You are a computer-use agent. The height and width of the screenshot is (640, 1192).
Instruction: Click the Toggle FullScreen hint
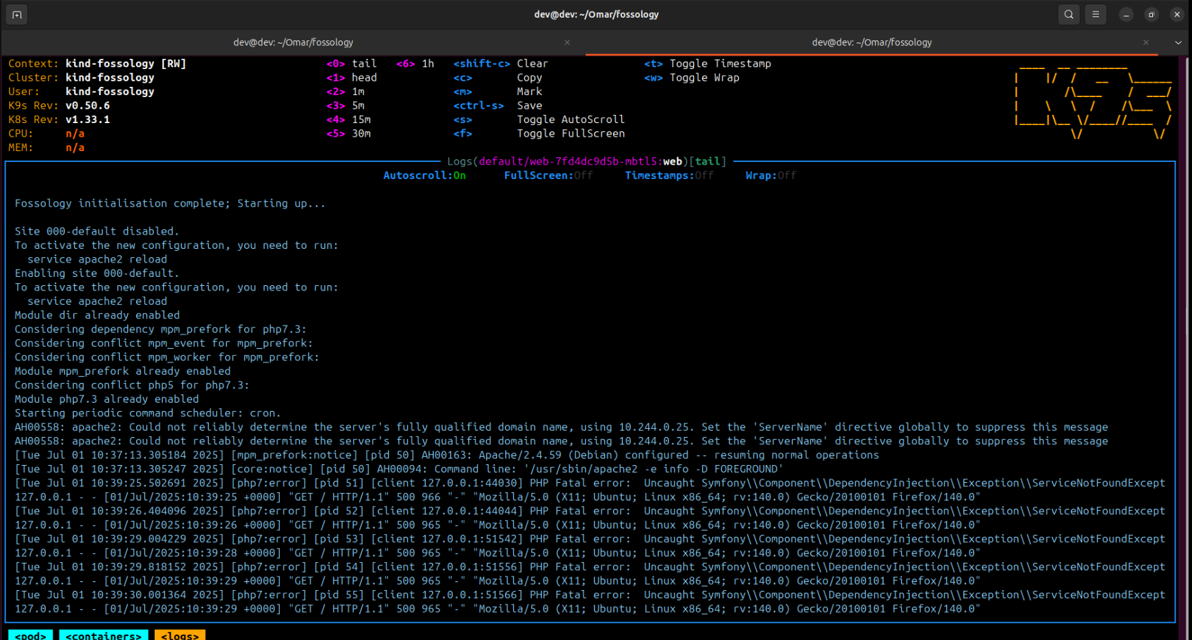[571, 134]
